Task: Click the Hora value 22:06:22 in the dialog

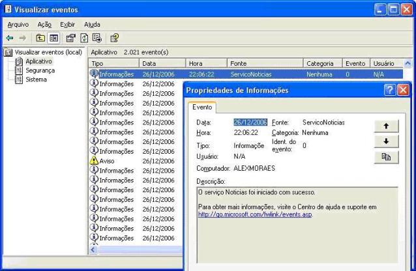Action: pyautogui.click(x=246, y=133)
